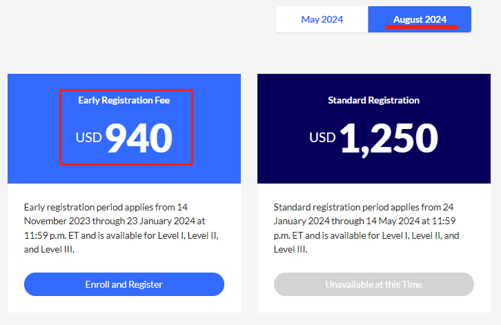Viewport: 501px width, 325px height.
Task: Click the Standard Registration heading
Action: pos(374,100)
